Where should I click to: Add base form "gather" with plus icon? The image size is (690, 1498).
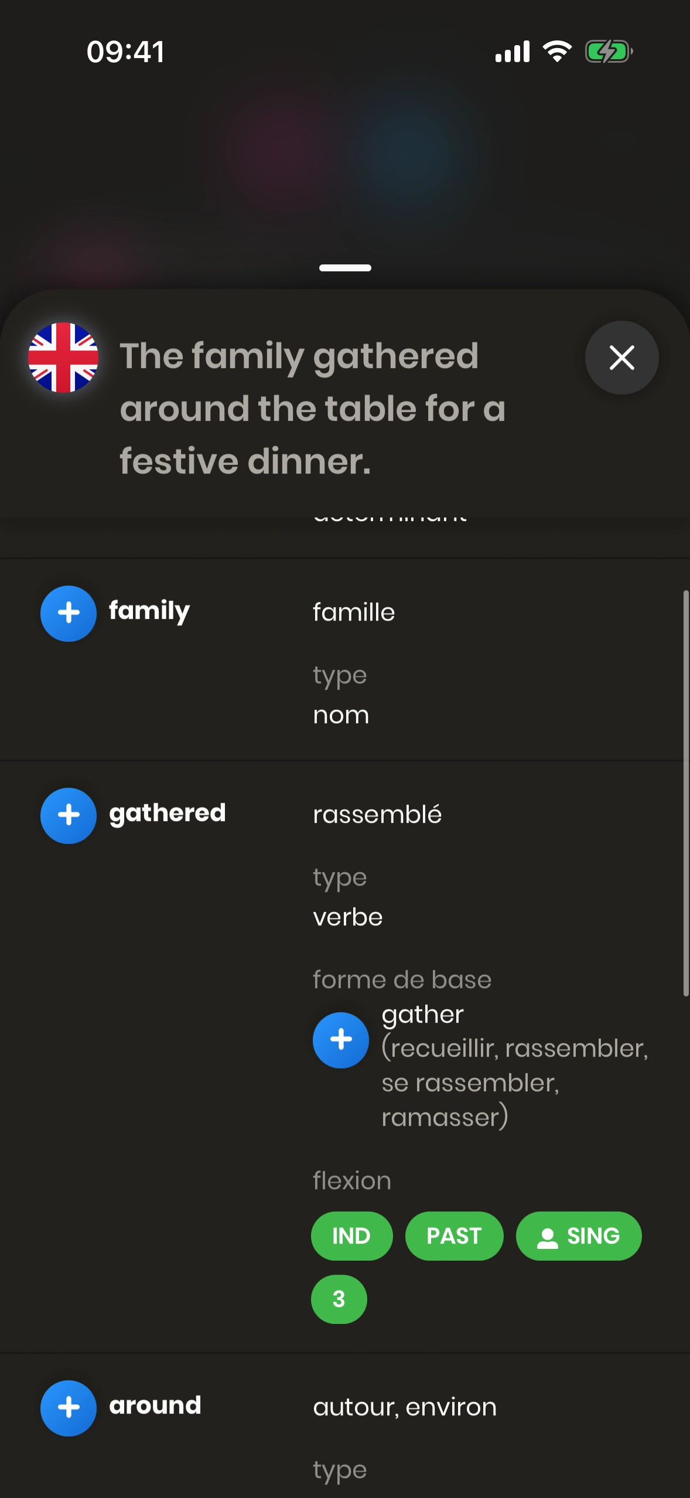click(341, 1040)
